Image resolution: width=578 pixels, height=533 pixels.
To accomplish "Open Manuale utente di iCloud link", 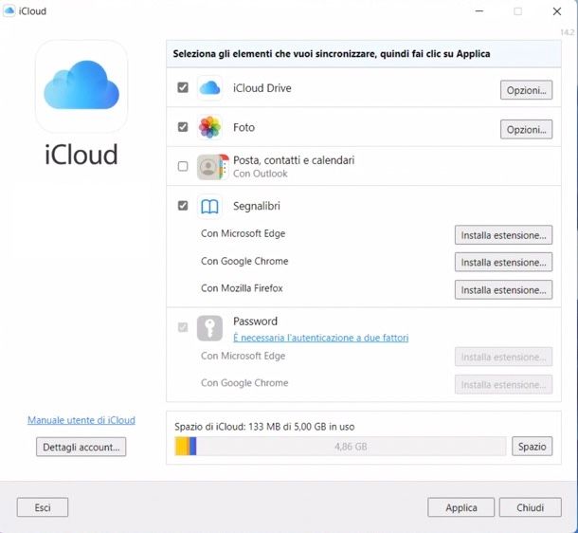I will tap(81, 420).
